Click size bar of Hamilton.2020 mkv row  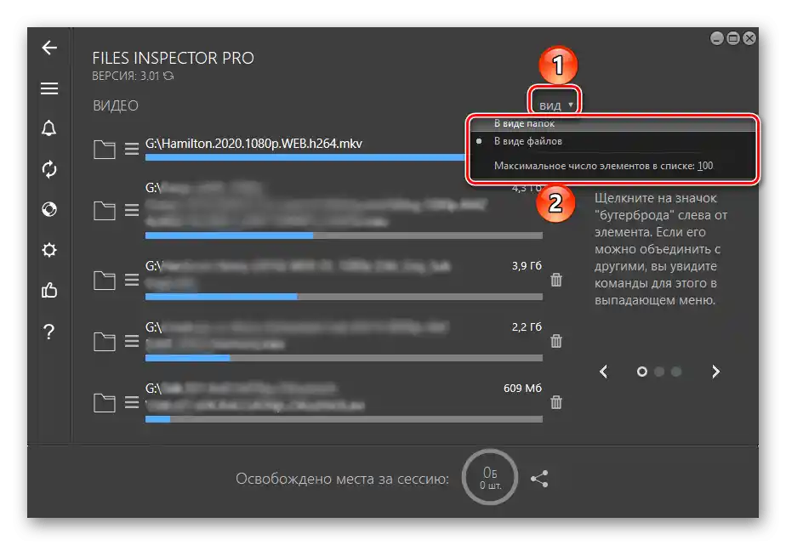click(305, 157)
